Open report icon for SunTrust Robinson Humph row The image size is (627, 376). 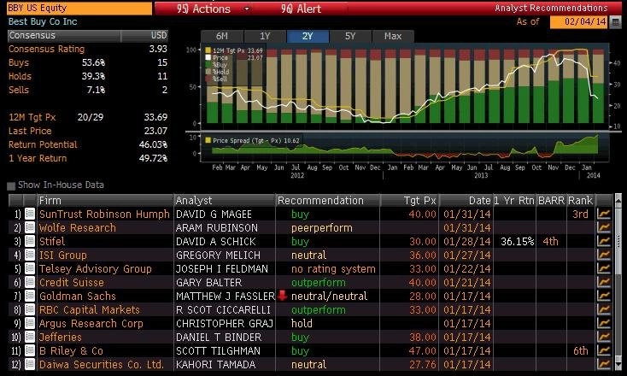[30, 214]
